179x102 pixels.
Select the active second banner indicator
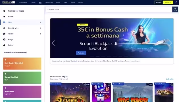click(98, 56)
